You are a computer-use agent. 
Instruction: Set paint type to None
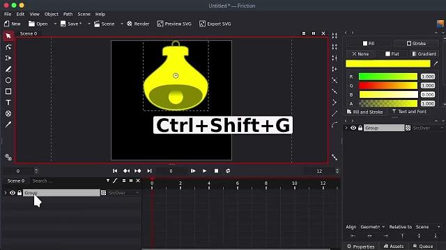pos(360,54)
